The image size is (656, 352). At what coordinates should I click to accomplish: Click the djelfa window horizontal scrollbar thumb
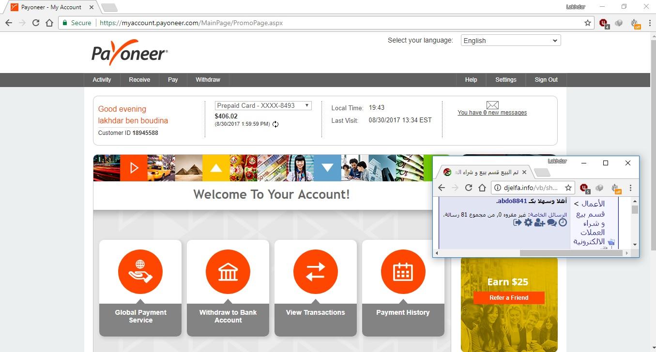click(x=571, y=253)
